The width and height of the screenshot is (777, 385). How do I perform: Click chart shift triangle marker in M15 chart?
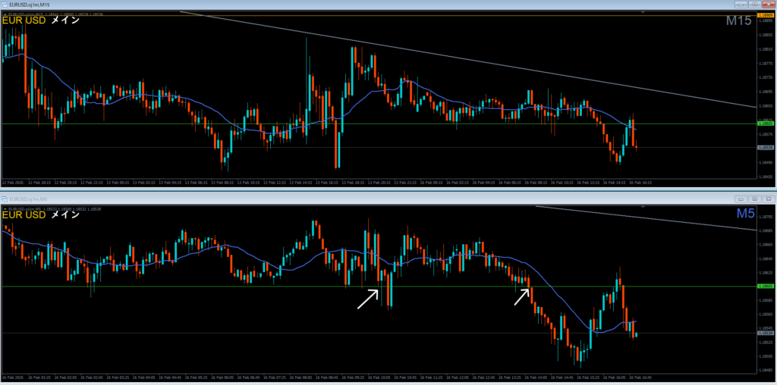[643, 11]
